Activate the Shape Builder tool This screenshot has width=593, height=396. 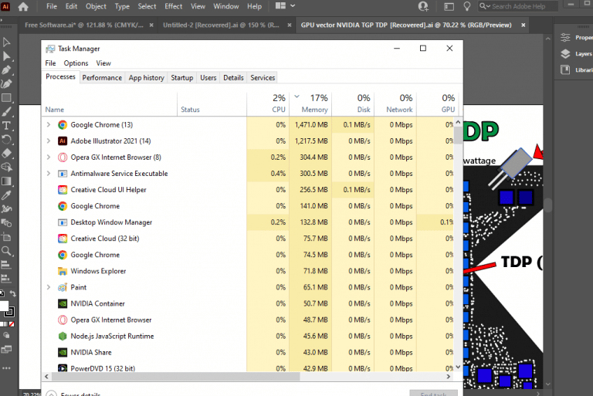(6, 168)
